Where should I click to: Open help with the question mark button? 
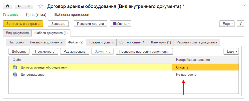pyautogui.click(x=240, y=24)
